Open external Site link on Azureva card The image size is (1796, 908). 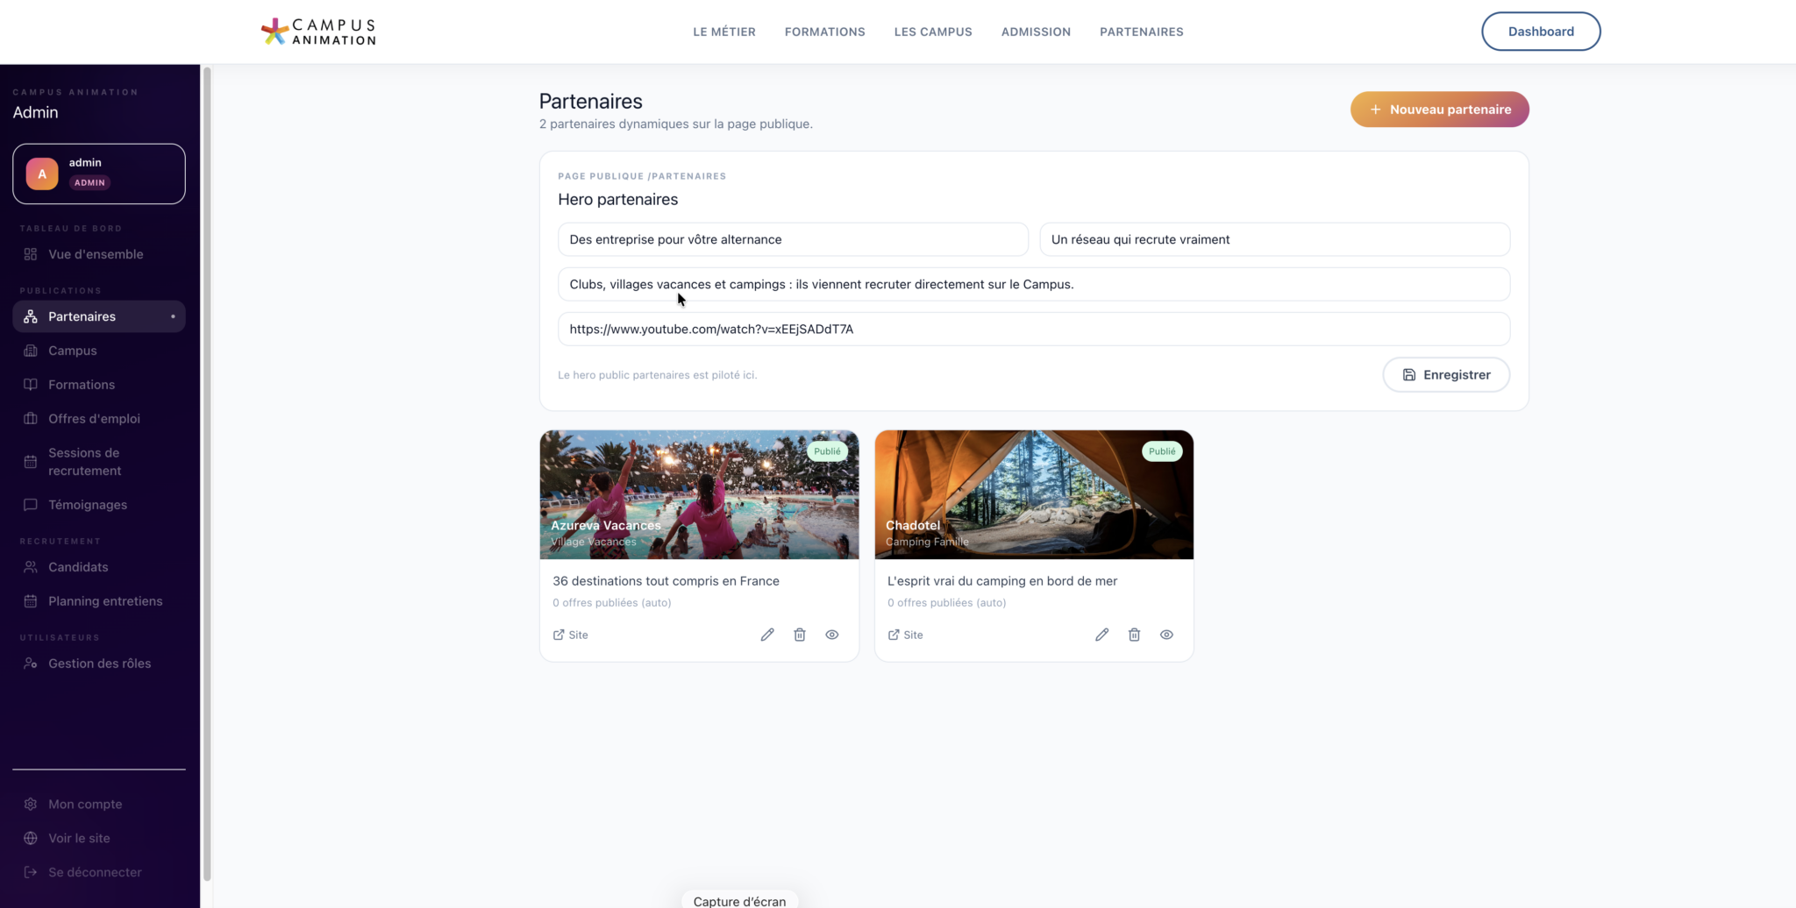coord(570,635)
